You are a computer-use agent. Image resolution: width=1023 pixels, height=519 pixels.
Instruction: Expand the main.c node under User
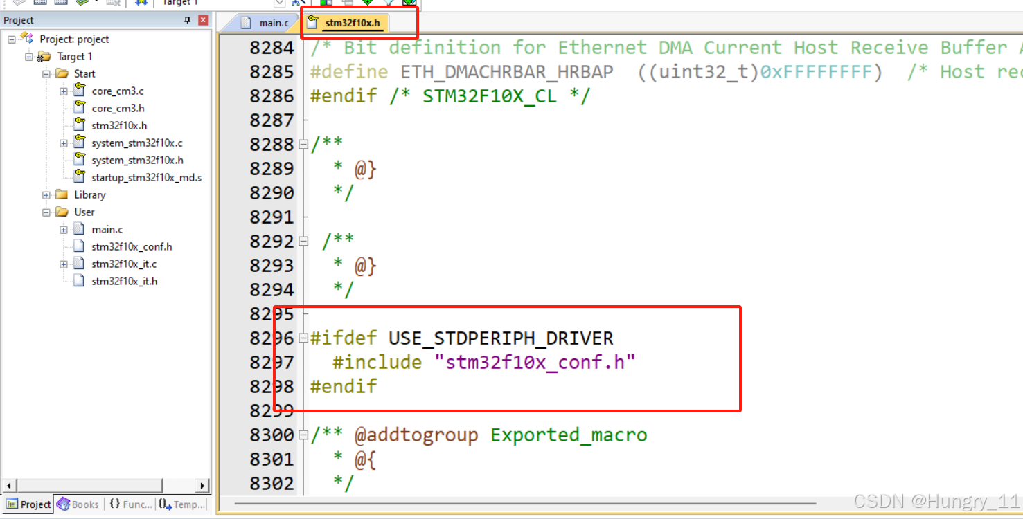(64, 229)
